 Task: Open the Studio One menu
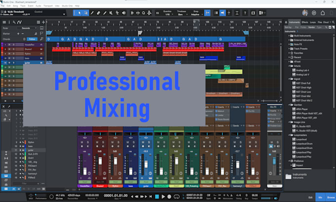[67, 6]
